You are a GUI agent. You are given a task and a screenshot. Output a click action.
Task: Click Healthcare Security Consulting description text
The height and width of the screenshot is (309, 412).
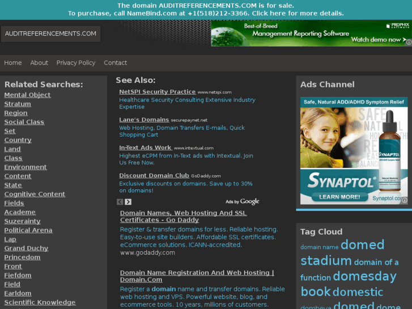(x=187, y=103)
